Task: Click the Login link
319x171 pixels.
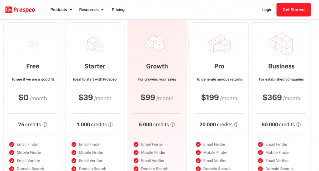Action: (267, 10)
